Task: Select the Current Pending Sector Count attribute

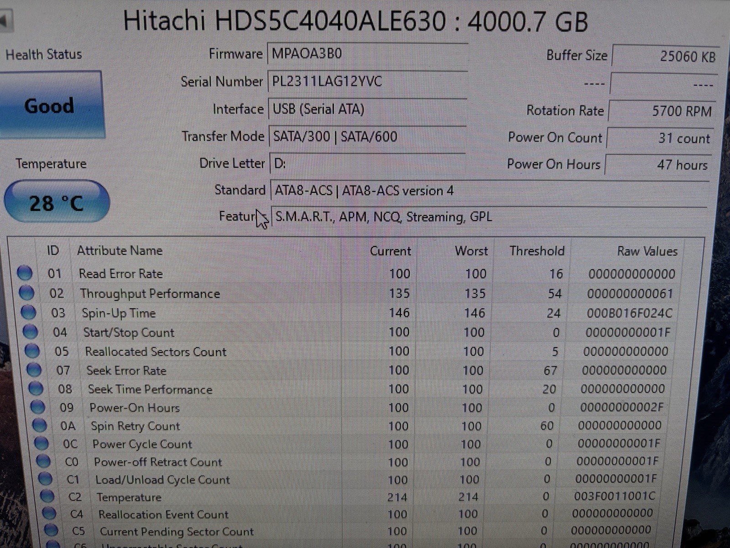Action: pyautogui.click(x=177, y=532)
